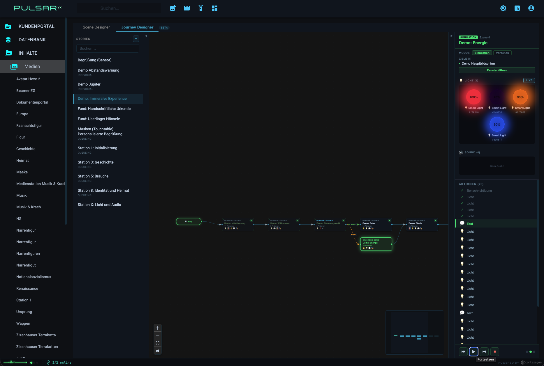Open KUNDENPORTAL in the sidebar
Screen dimensions: 544x366
(36, 26)
